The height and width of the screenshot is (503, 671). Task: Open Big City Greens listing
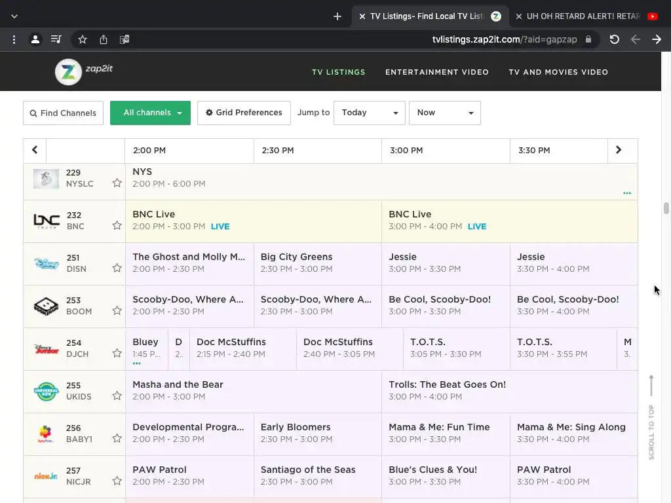[318, 263]
